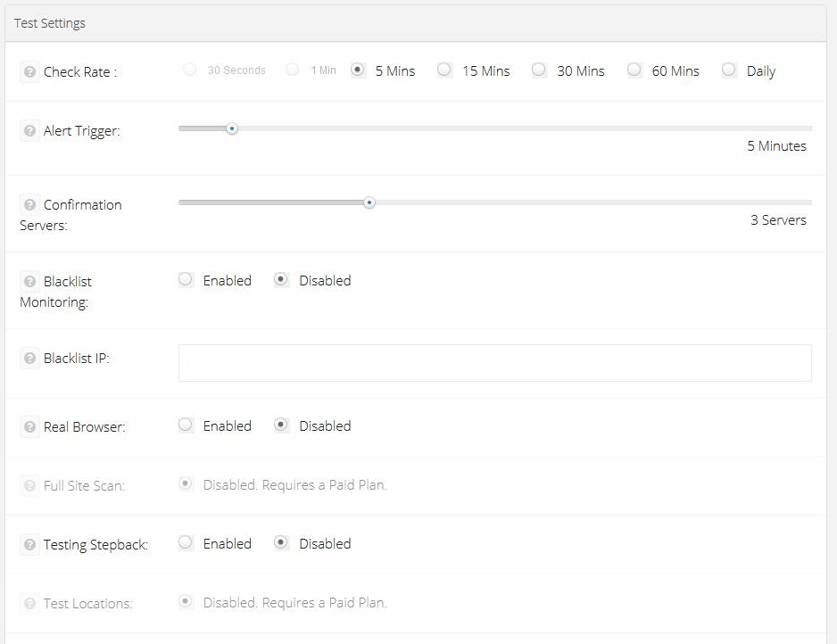Select Disabled for Real Browser
Viewport: 837px width, 644px height.
tap(281, 425)
